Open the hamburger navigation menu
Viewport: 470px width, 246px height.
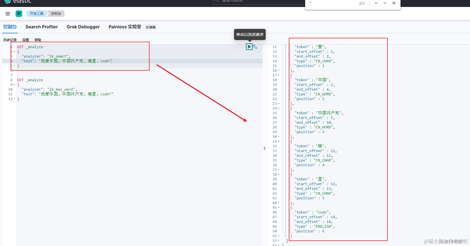coord(8,14)
